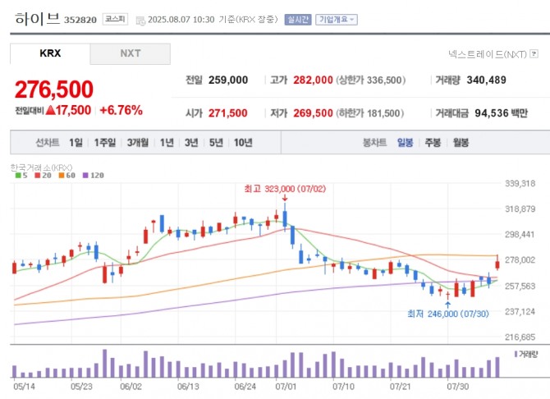
Task: Select the 1년 line chart period
Action: 167,143
